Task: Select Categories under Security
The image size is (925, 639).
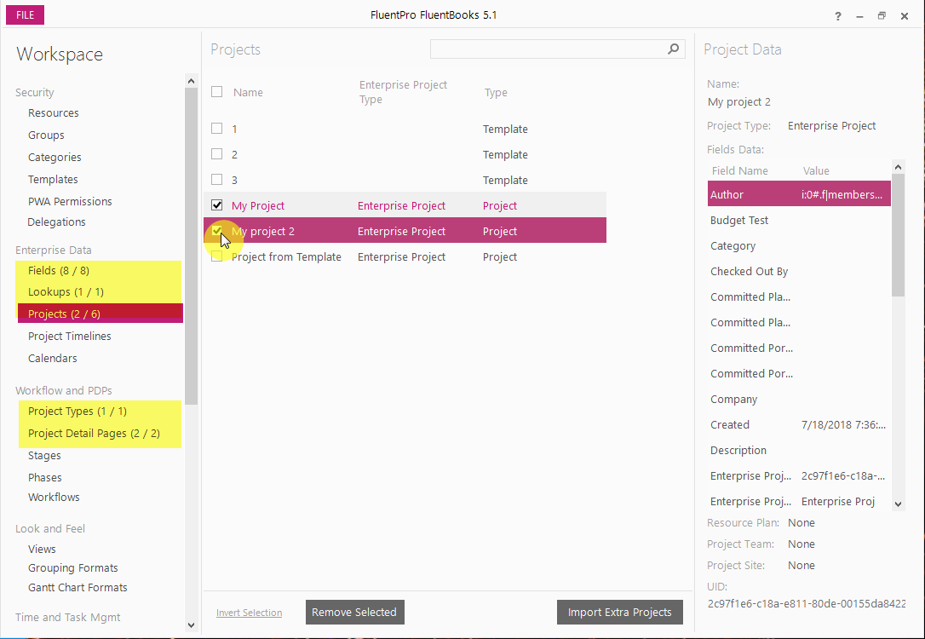Action: pyautogui.click(x=55, y=157)
